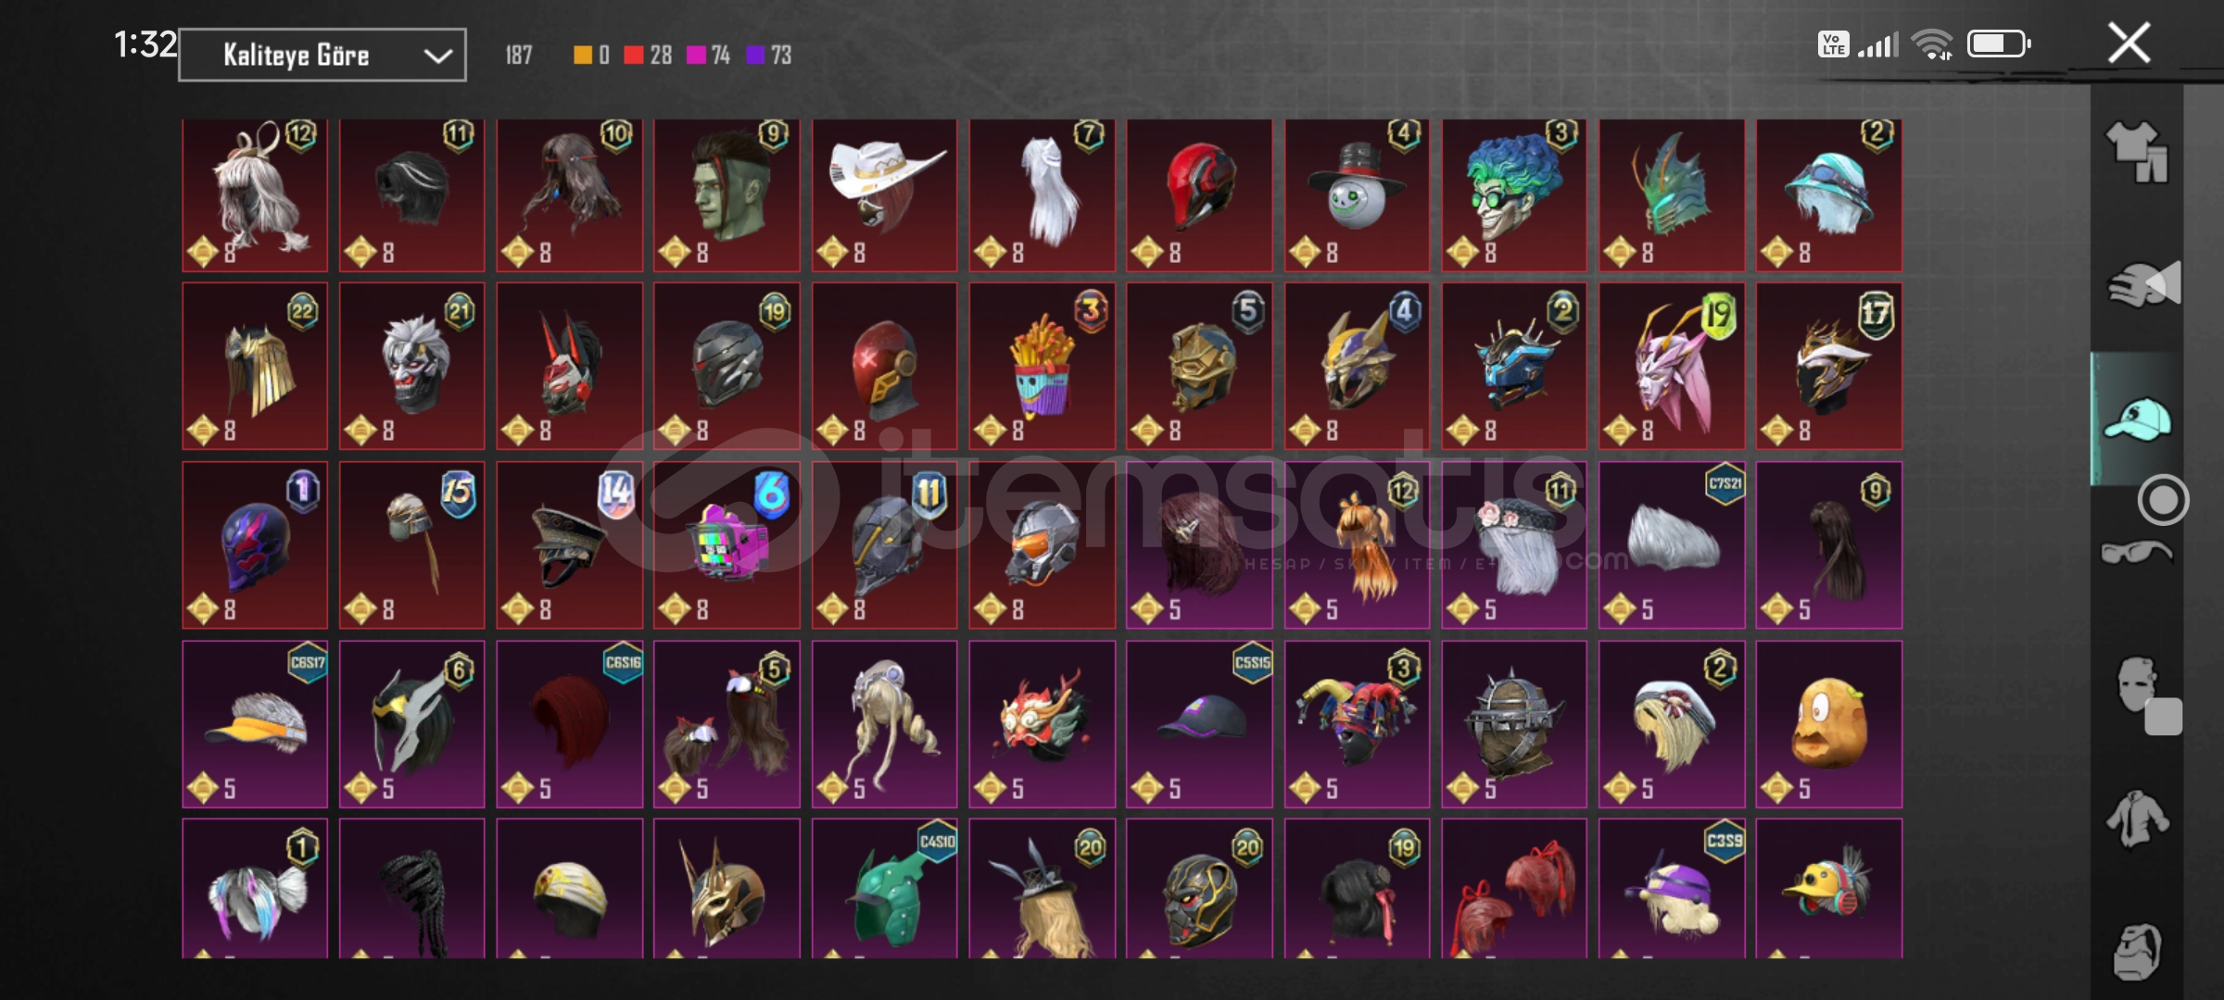Screen dimensions: 2224x1000
Task: Open the jacket category icon
Action: point(2137,818)
